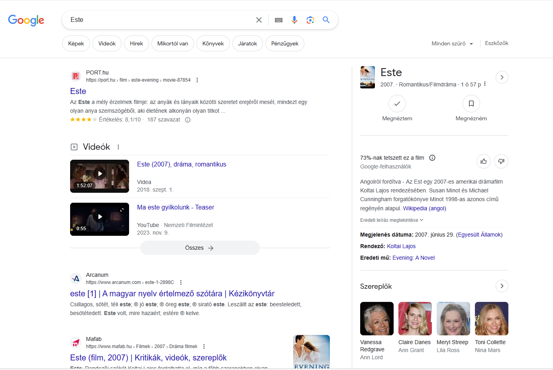Image resolution: width=553 pixels, height=370 pixels.
Task: Open the on-screen keyboard input tool
Action: pos(279,20)
